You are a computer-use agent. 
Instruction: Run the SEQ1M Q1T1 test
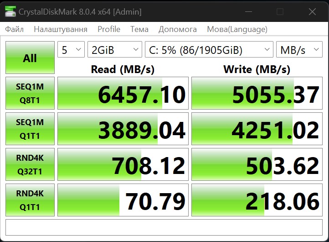[30, 129]
